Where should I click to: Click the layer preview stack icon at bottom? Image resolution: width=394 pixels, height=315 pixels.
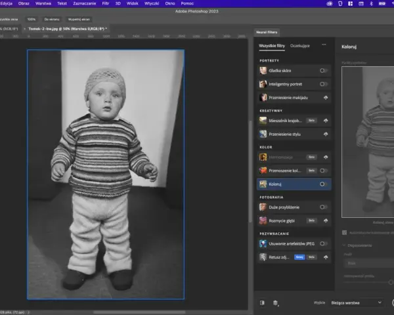pyautogui.click(x=276, y=303)
